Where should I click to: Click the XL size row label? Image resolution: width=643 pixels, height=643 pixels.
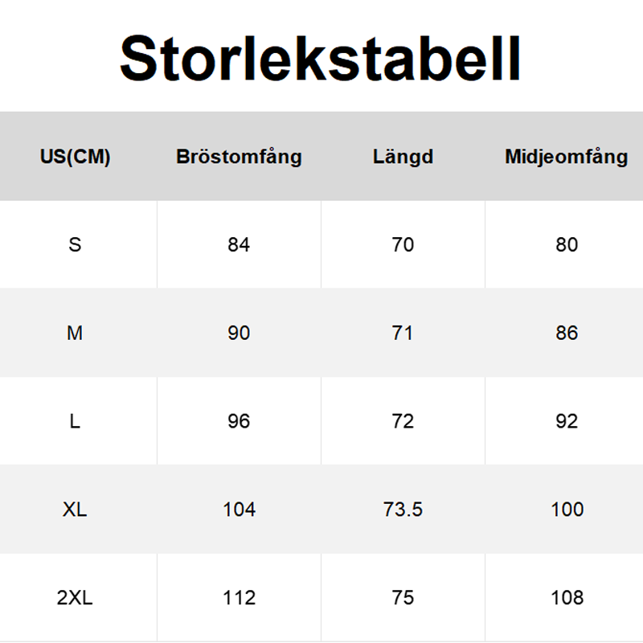75,510
